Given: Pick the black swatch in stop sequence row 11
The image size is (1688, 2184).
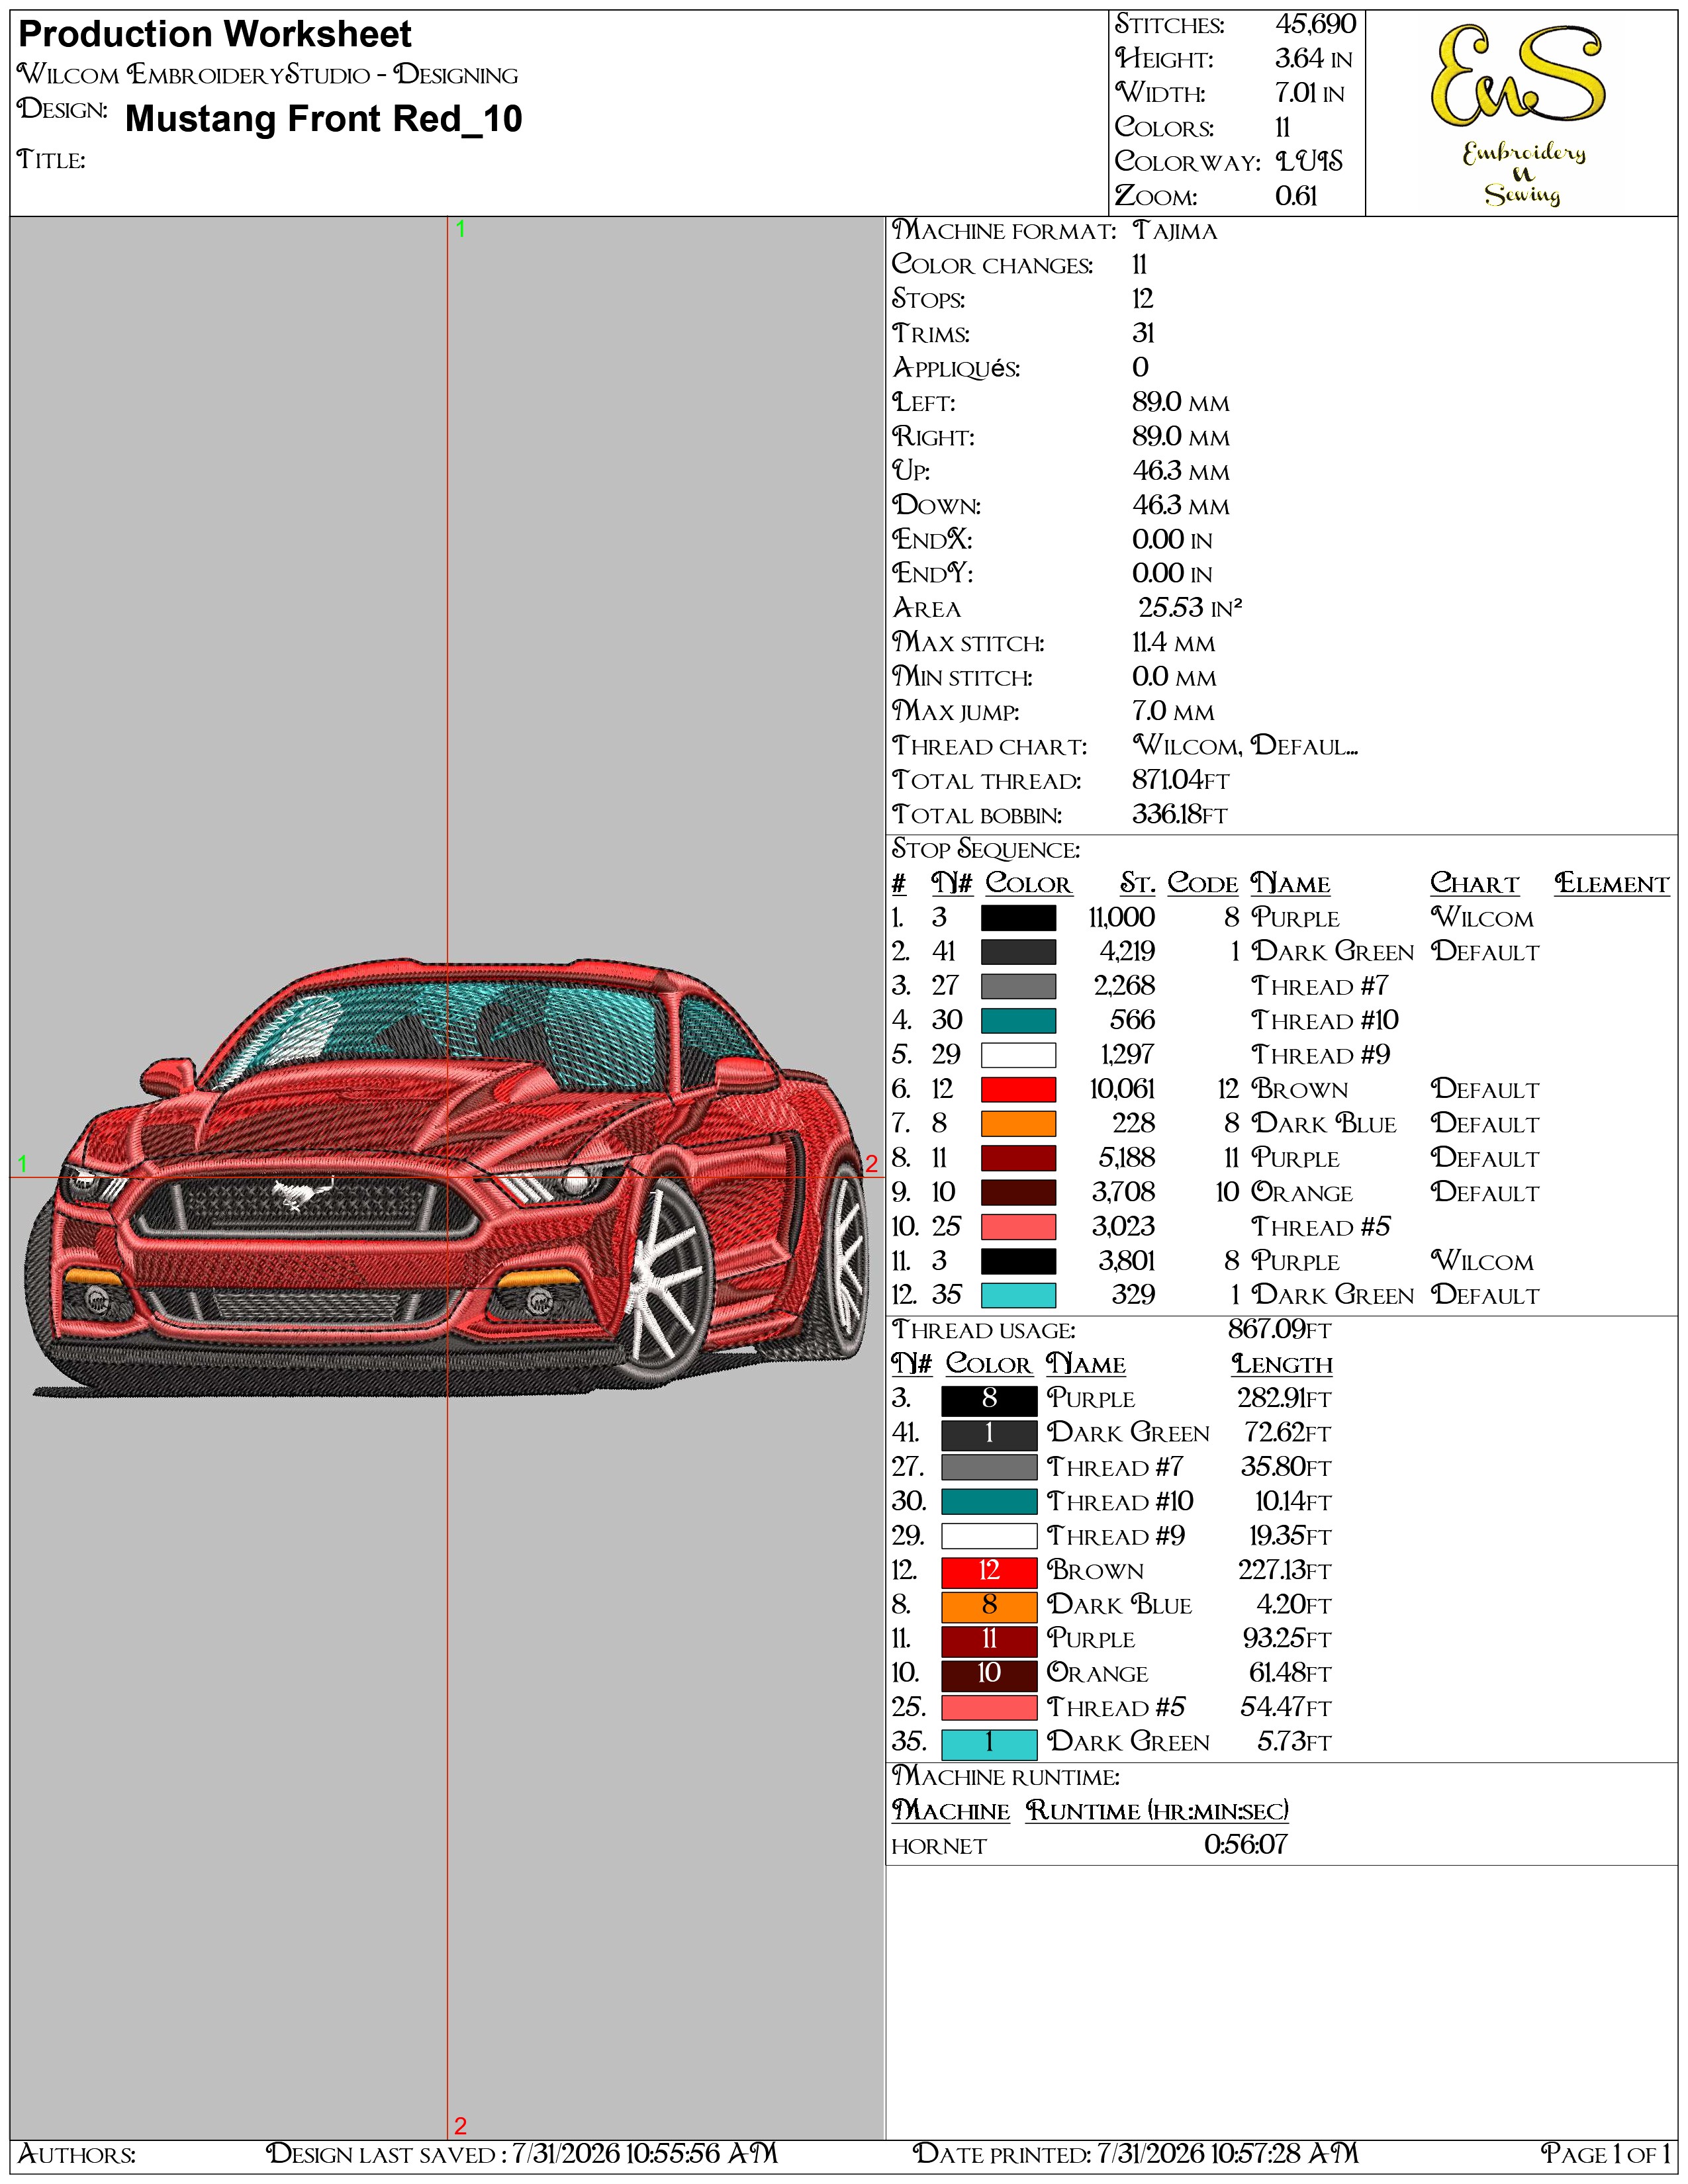Looking at the screenshot, I should [1018, 1261].
